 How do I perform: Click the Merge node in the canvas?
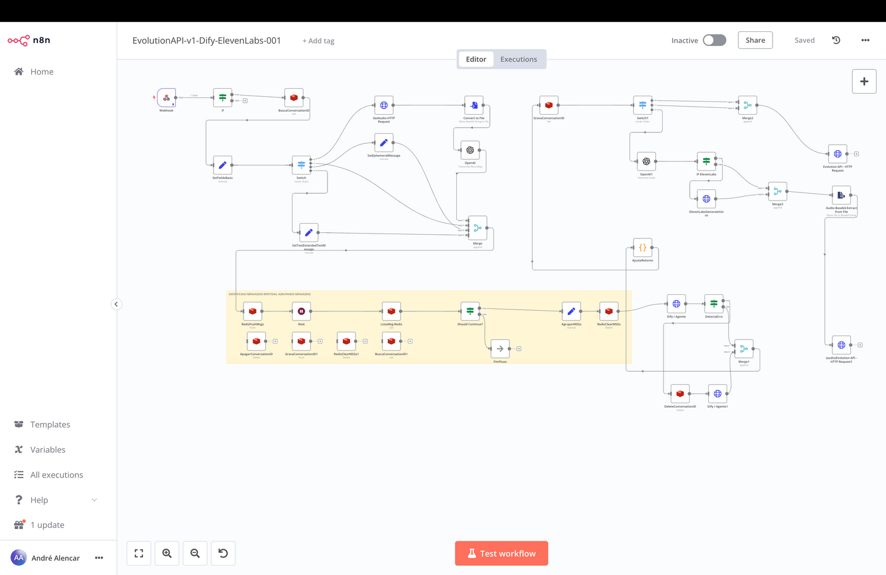[477, 228]
